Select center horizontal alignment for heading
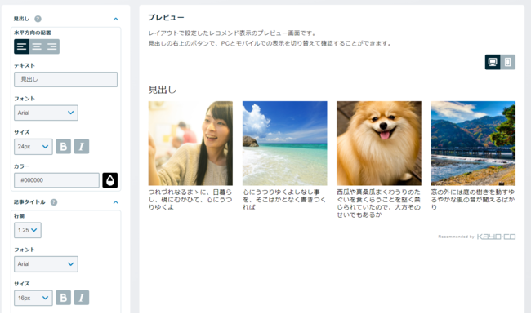 (37, 46)
